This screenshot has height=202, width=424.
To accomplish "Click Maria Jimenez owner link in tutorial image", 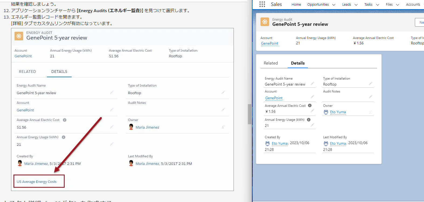I will pos(147,127).
